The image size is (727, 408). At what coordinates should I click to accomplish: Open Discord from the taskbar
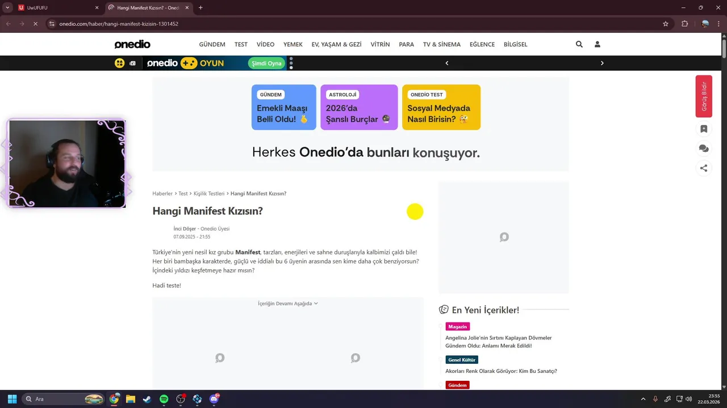pos(214,399)
